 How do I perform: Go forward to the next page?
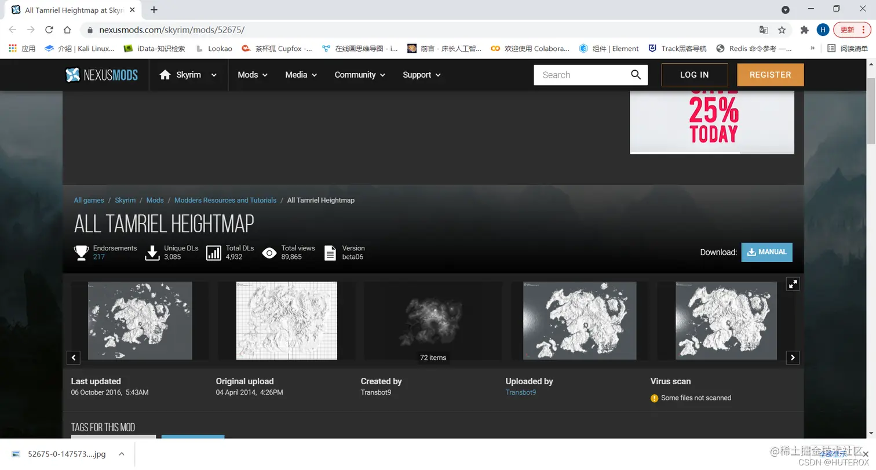(x=31, y=30)
